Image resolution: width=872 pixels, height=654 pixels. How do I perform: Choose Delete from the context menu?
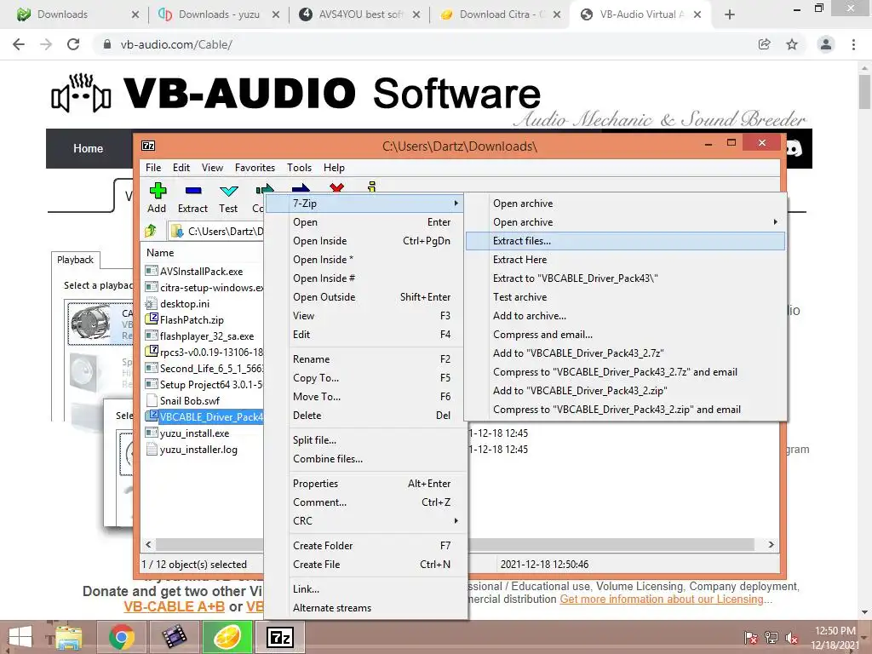tap(364, 416)
